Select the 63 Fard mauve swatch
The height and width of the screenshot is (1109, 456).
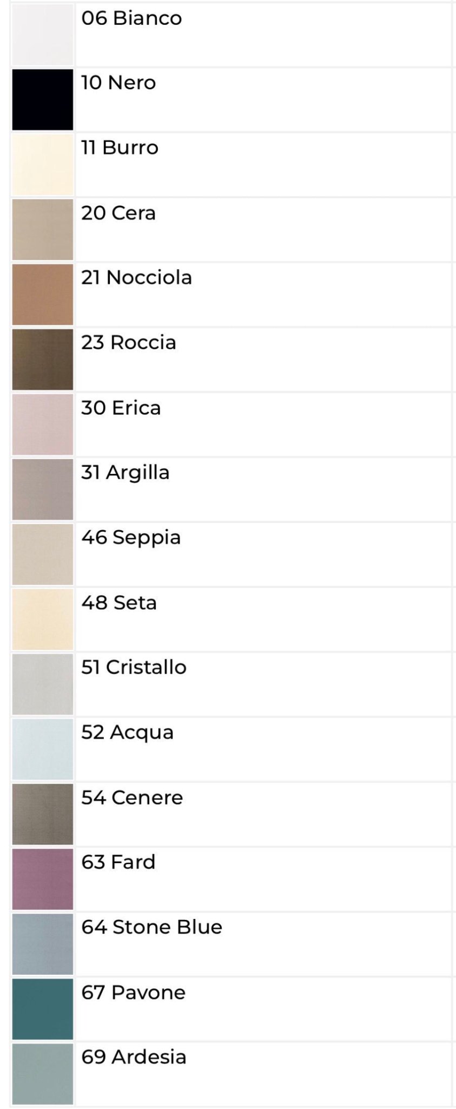(42, 879)
